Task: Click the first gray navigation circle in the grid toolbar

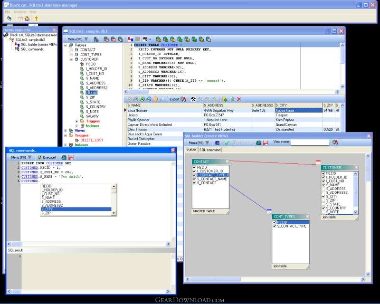Action: pos(129,99)
